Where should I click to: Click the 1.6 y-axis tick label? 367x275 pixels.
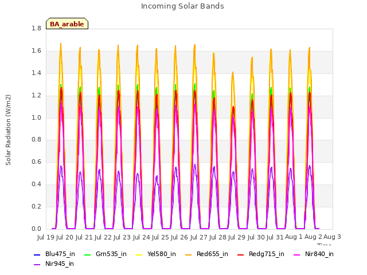36,51
